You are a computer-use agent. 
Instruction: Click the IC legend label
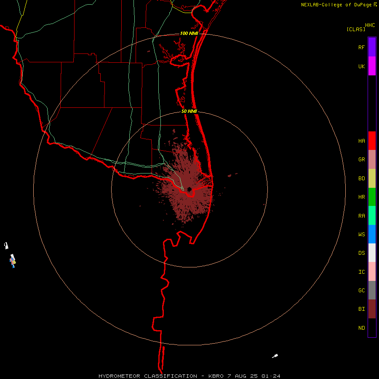361,272
